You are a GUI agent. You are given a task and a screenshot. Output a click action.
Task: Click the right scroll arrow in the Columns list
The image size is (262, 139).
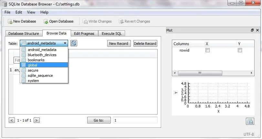tap(251, 73)
